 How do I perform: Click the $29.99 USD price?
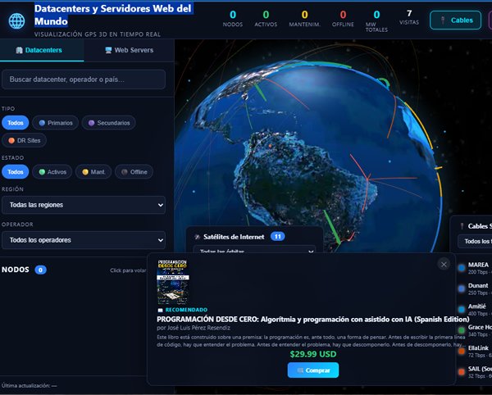[313, 354]
